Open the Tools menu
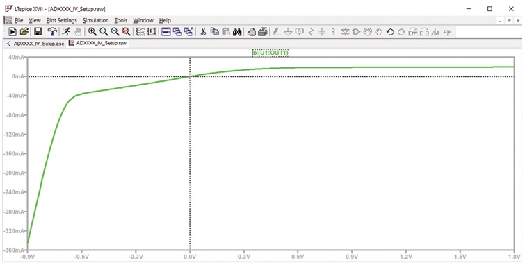This screenshot has height=265, width=525. [121, 20]
